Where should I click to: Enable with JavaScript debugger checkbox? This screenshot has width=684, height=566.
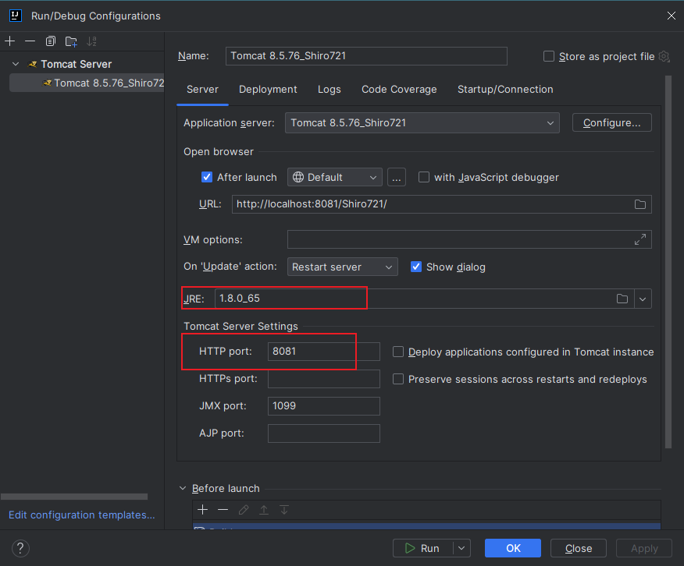coord(423,177)
